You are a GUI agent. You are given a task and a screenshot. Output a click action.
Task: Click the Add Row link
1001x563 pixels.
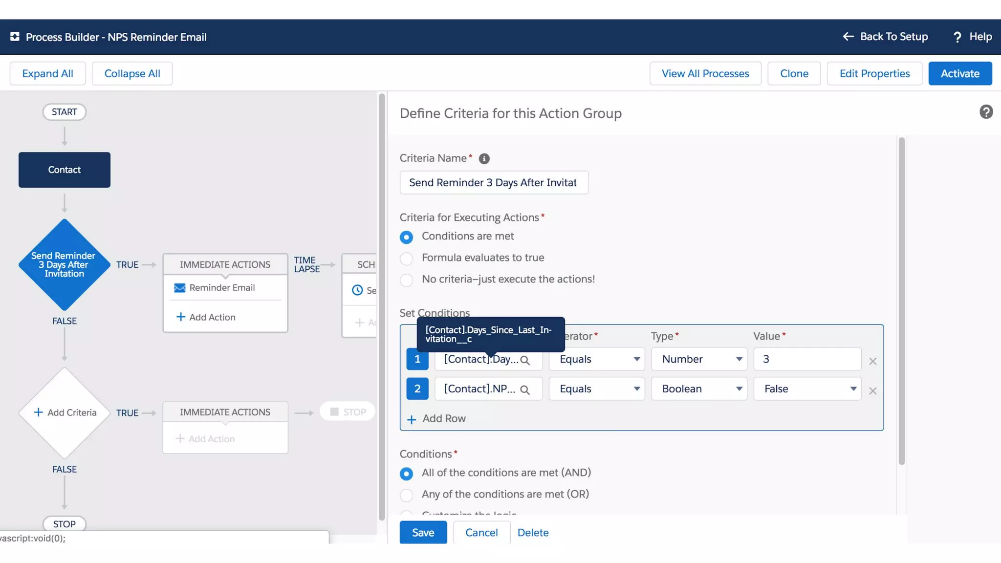tap(444, 418)
